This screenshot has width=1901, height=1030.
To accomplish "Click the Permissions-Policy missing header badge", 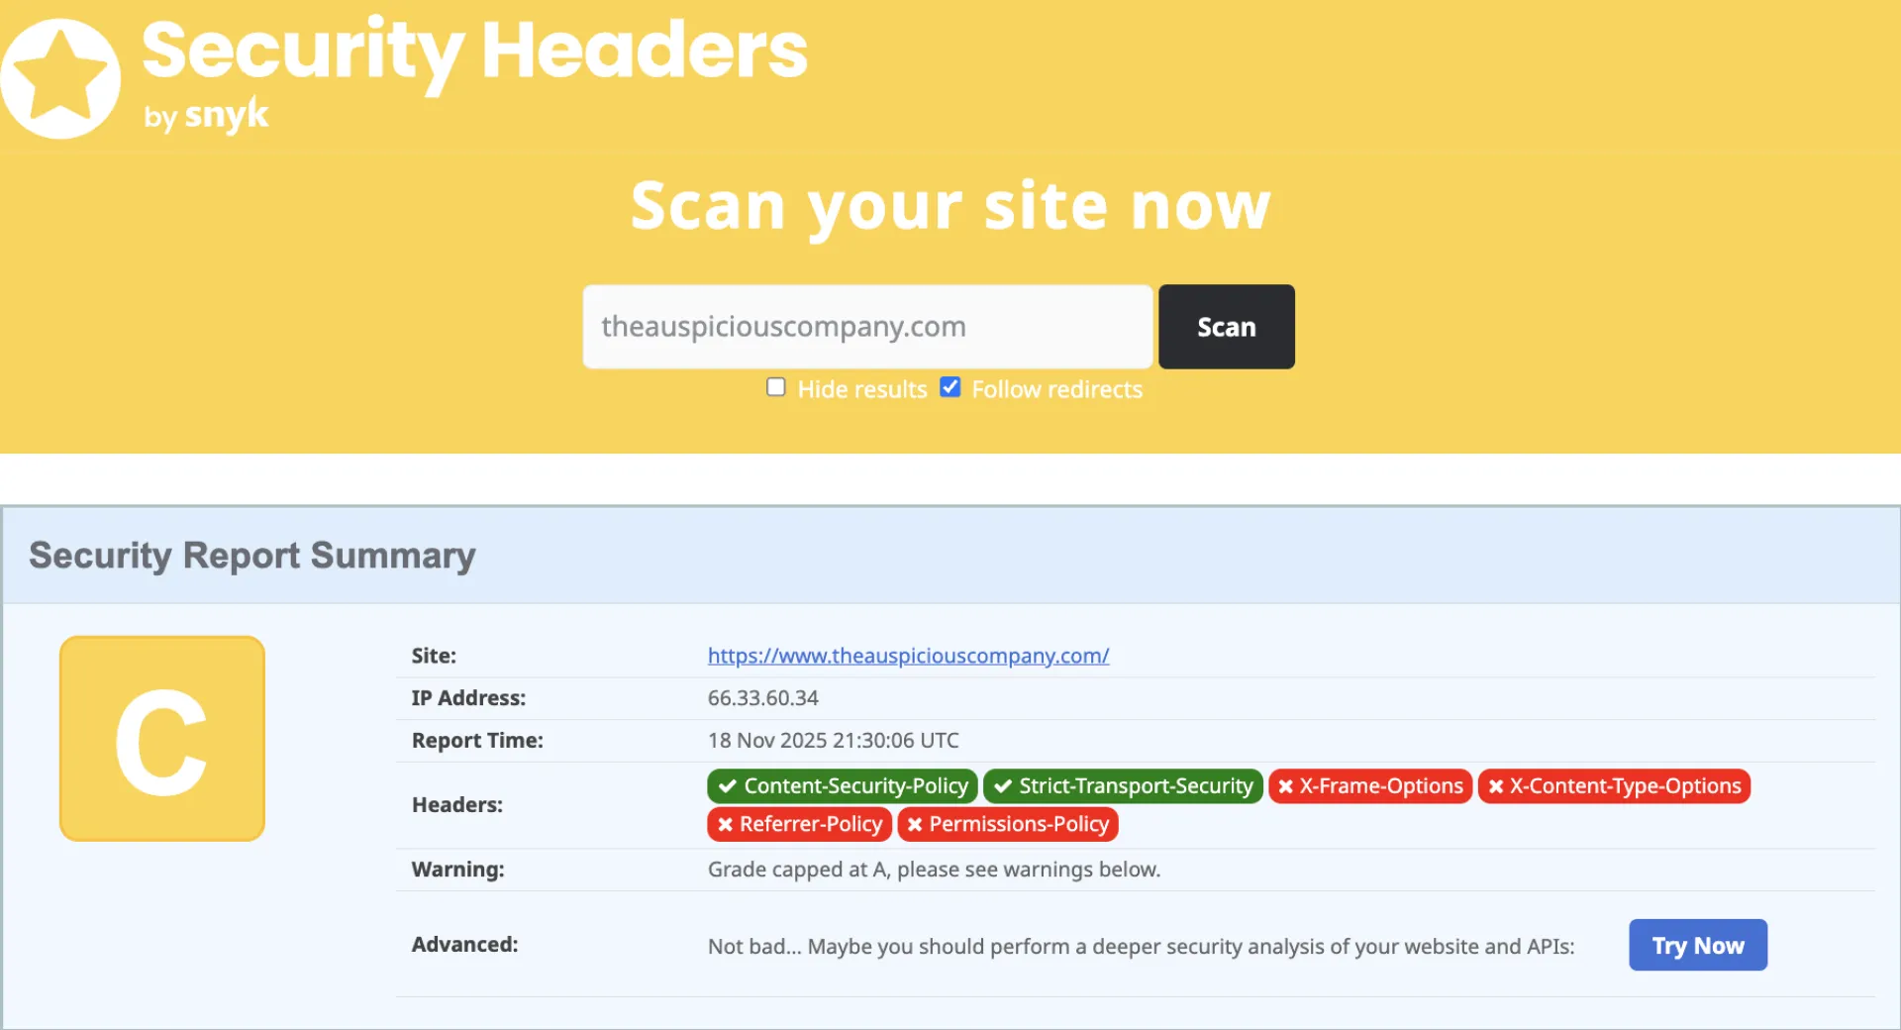I will pyautogui.click(x=1008, y=824).
